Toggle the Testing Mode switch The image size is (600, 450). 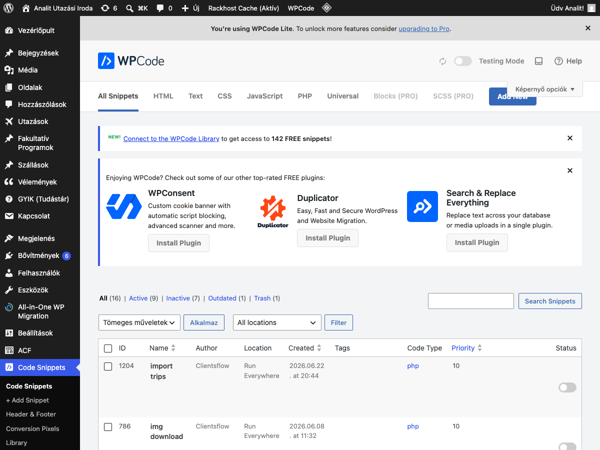(463, 61)
